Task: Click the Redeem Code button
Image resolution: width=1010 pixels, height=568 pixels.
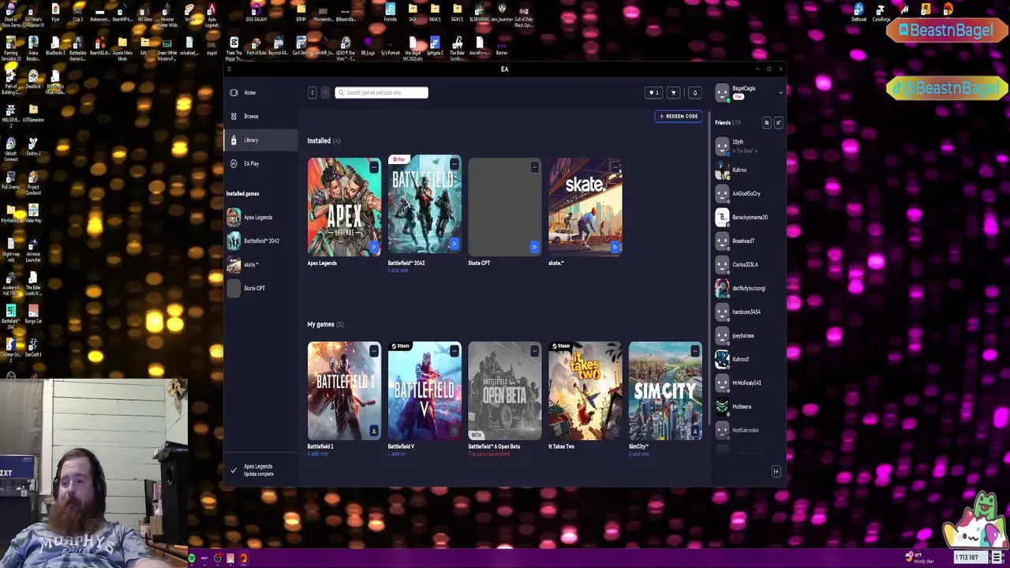Action: pos(678,116)
